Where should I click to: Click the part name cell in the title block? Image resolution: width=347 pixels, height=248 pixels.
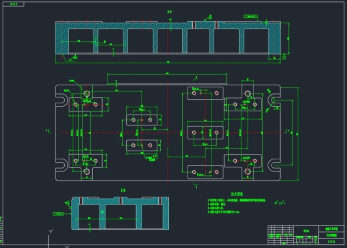(x=332, y=235)
